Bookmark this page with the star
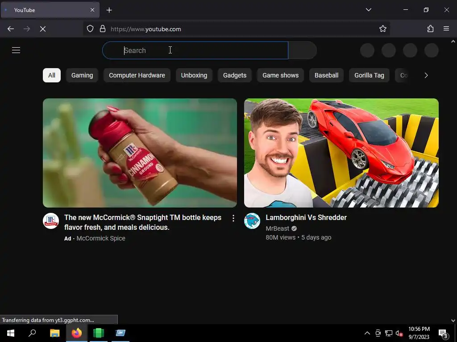The image size is (457, 342). pos(382,29)
